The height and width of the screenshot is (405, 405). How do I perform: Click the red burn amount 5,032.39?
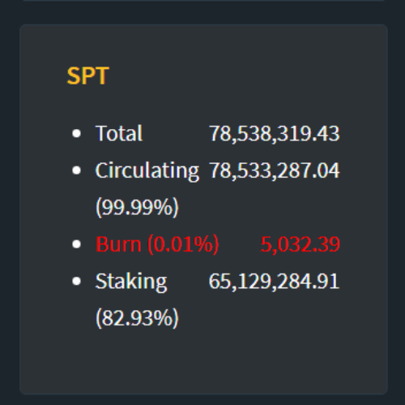(300, 244)
